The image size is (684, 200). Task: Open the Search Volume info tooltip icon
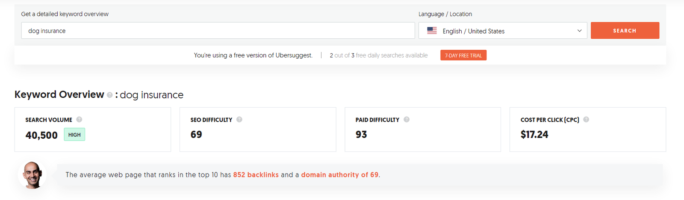79,120
